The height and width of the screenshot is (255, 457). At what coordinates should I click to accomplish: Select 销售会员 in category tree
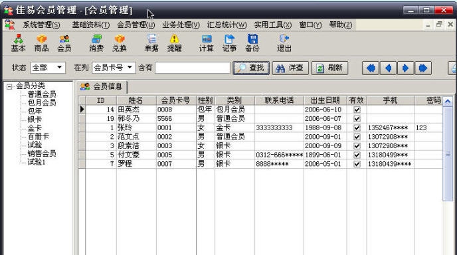[x=42, y=153]
